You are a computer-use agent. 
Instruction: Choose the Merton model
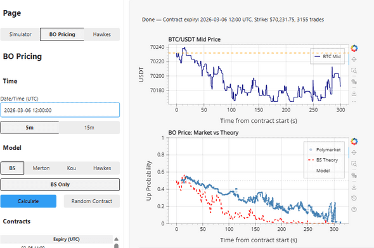[41, 168]
